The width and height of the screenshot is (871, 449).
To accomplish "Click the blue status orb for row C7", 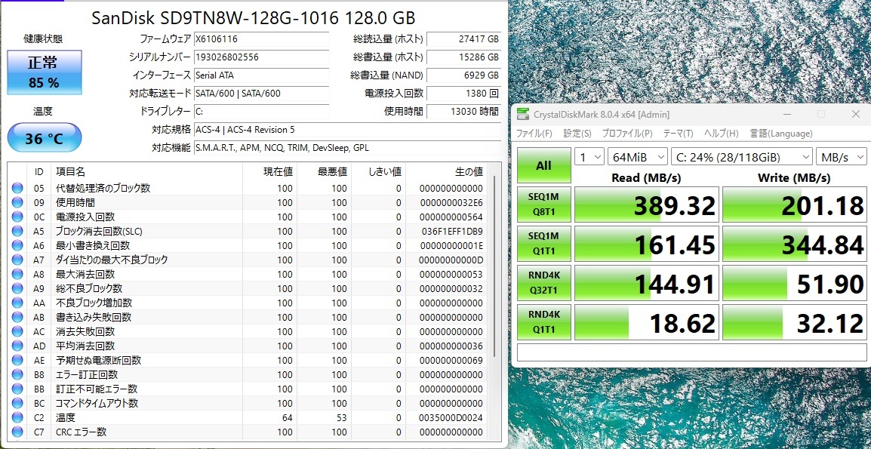I will click(x=17, y=432).
